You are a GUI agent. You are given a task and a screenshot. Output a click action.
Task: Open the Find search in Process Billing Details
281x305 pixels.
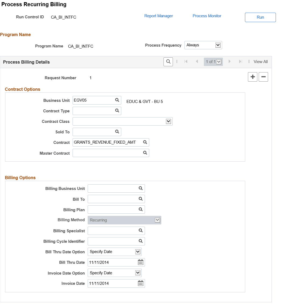pyautogui.click(x=168, y=62)
